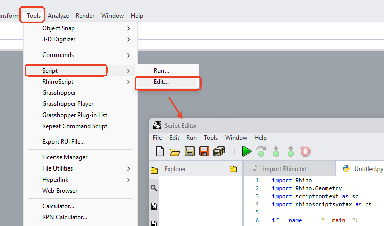384x226 pixels.
Task: Expand the Object Snap submenu arrow
Action: point(128,28)
